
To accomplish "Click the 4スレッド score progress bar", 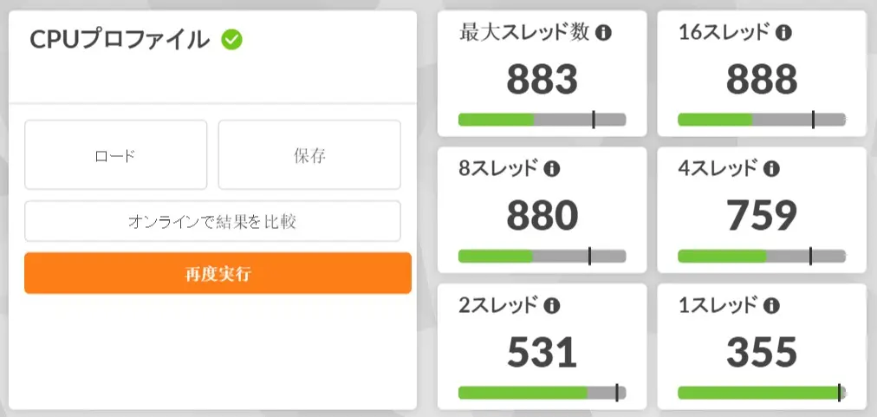I will 762,256.
